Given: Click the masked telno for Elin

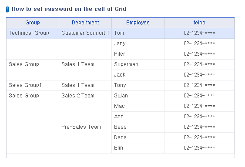Looking at the screenshot, I should tap(199, 148).
